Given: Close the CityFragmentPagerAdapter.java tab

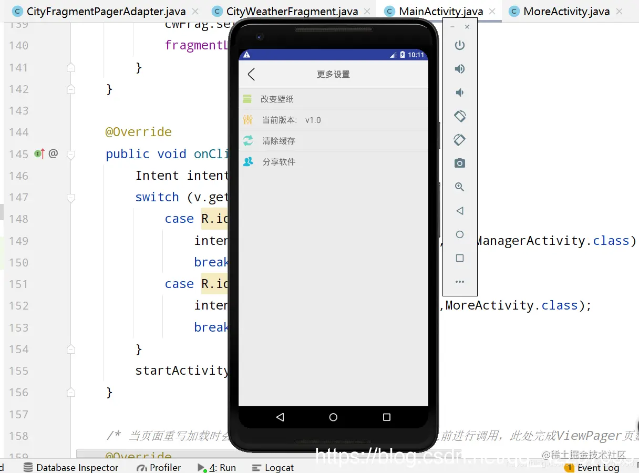Looking at the screenshot, I should (195, 12).
